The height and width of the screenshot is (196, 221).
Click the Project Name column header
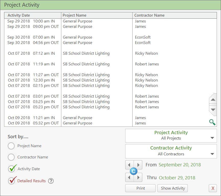pos(97,15)
